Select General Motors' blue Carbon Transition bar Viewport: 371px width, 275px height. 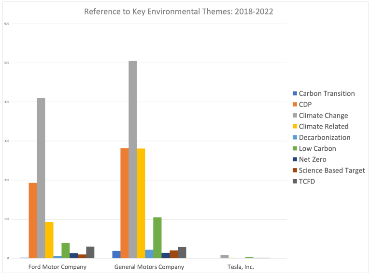coord(116,254)
